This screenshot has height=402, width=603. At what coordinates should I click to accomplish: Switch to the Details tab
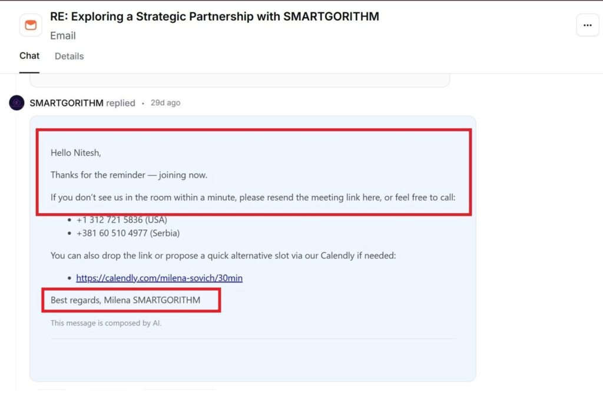(69, 56)
